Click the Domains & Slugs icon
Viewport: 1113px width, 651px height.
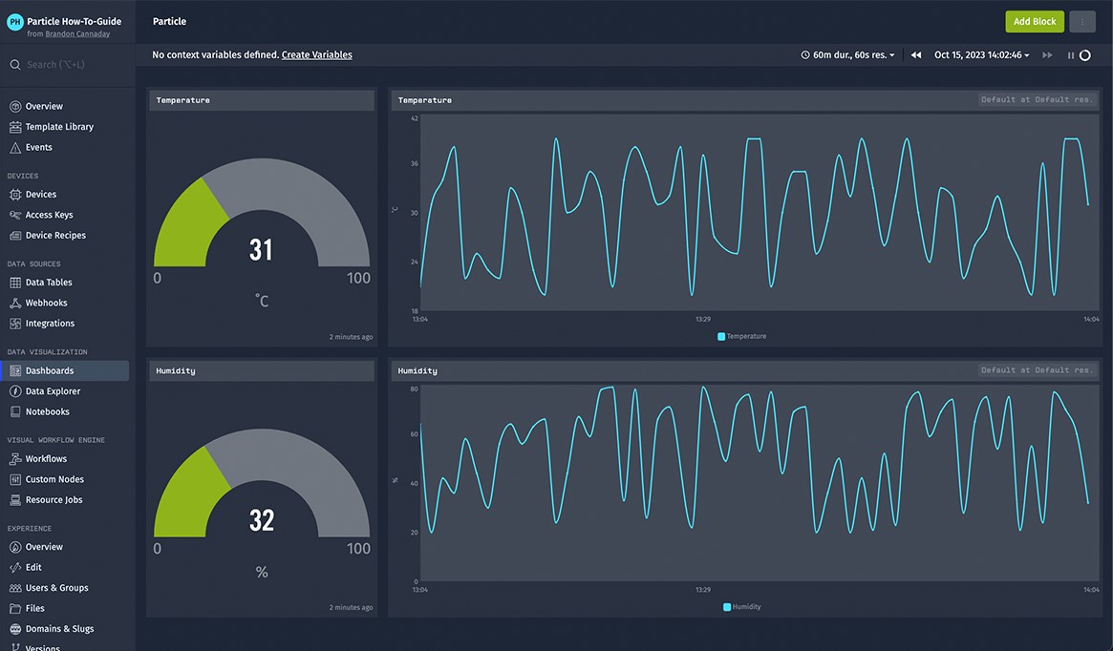click(x=15, y=629)
